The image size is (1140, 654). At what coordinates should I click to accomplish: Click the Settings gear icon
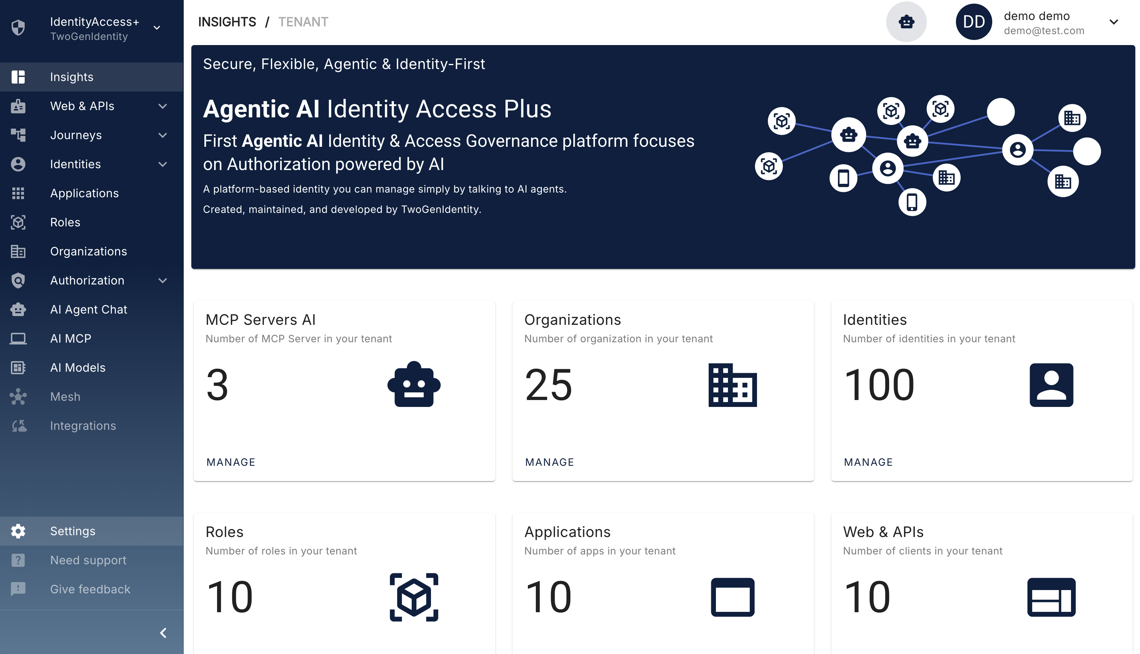[18, 531]
